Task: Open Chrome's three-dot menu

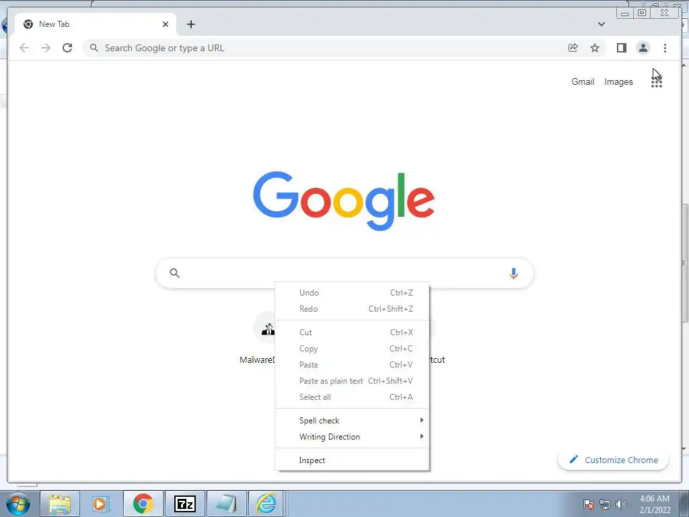Action: click(665, 48)
